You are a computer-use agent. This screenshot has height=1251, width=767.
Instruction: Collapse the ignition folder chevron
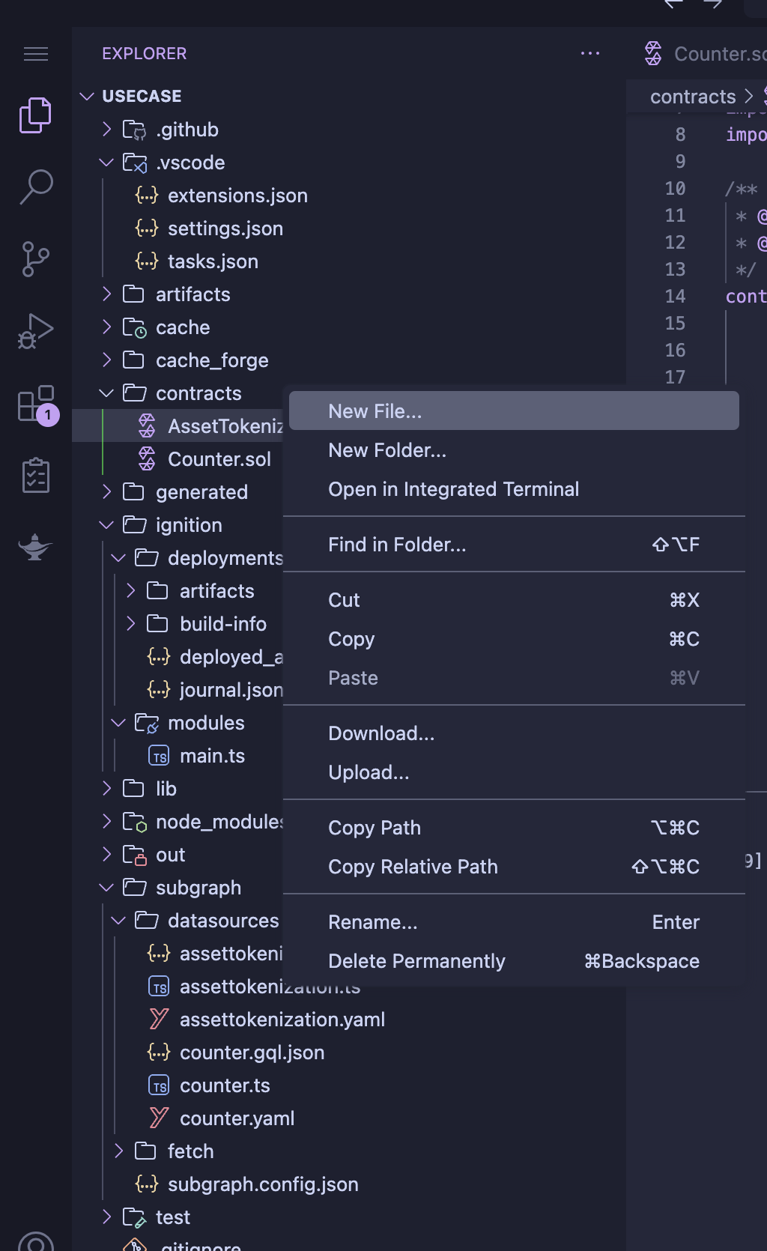[x=106, y=525]
